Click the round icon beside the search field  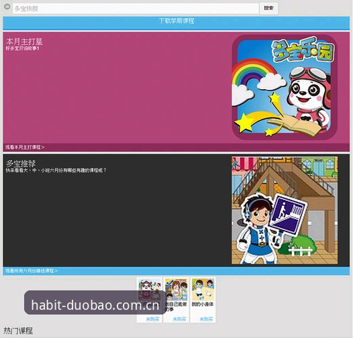pos(7,7)
